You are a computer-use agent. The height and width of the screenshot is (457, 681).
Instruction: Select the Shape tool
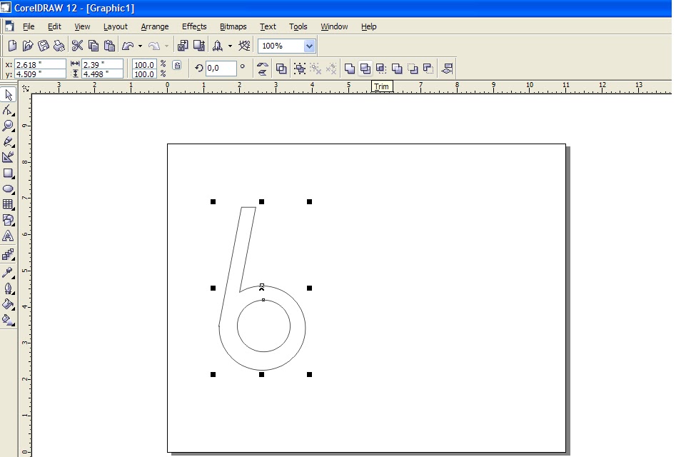pyautogui.click(x=9, y=111)
